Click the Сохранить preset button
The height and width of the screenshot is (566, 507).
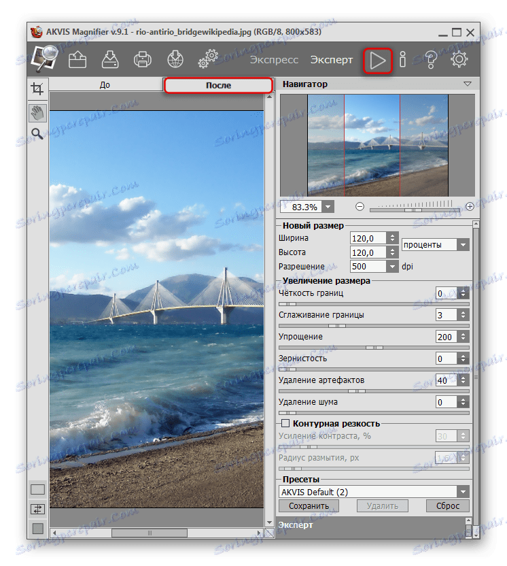309,505
